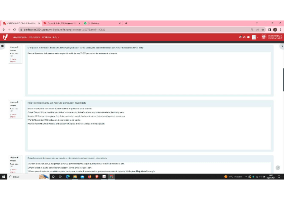Image resolution: width=284 pixels, height=200 pixels.
Task: Click the share page icon in address bar
Action: pyautogui.click(x=257, y=30)
